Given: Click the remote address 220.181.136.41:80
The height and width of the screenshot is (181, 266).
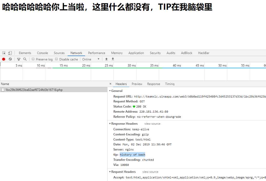Looking at the screenshot, I should coord(154,112).
